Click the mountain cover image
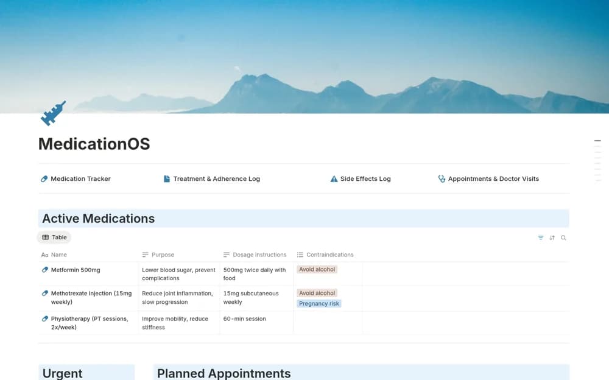The width and height of the screenshot is (609, 380). click(x=304, y=57)
